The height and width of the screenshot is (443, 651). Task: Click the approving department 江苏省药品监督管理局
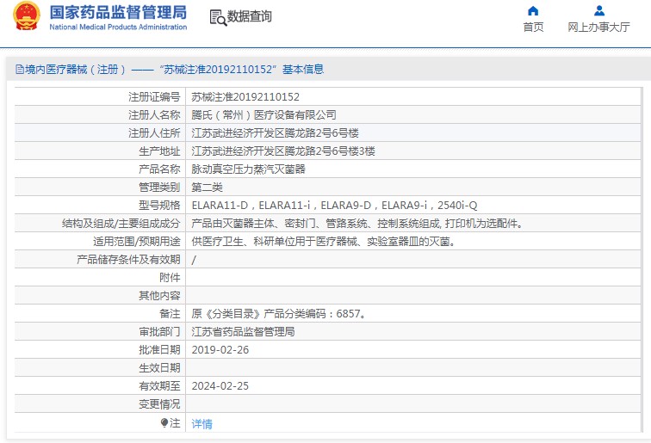tap(243, 332)
